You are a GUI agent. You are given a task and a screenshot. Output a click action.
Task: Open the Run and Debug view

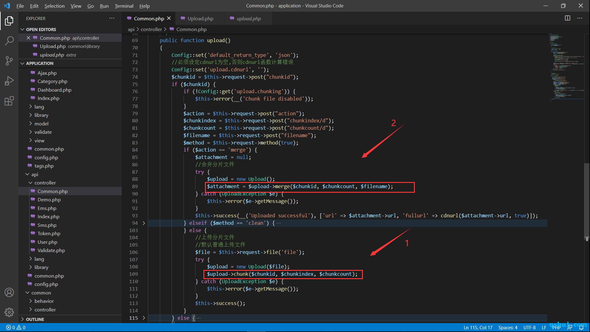(x=9, y=81)
